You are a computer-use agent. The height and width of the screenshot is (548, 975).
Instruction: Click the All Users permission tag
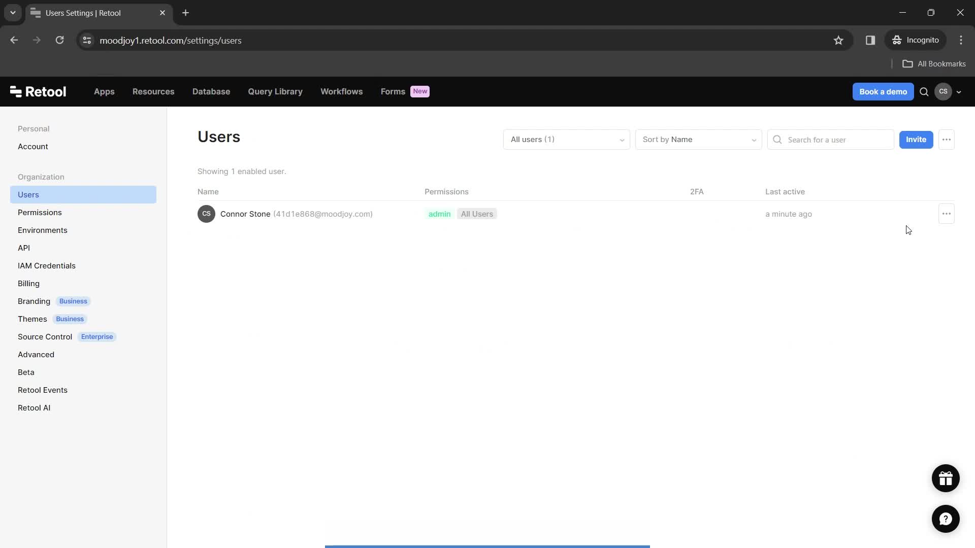477,214
